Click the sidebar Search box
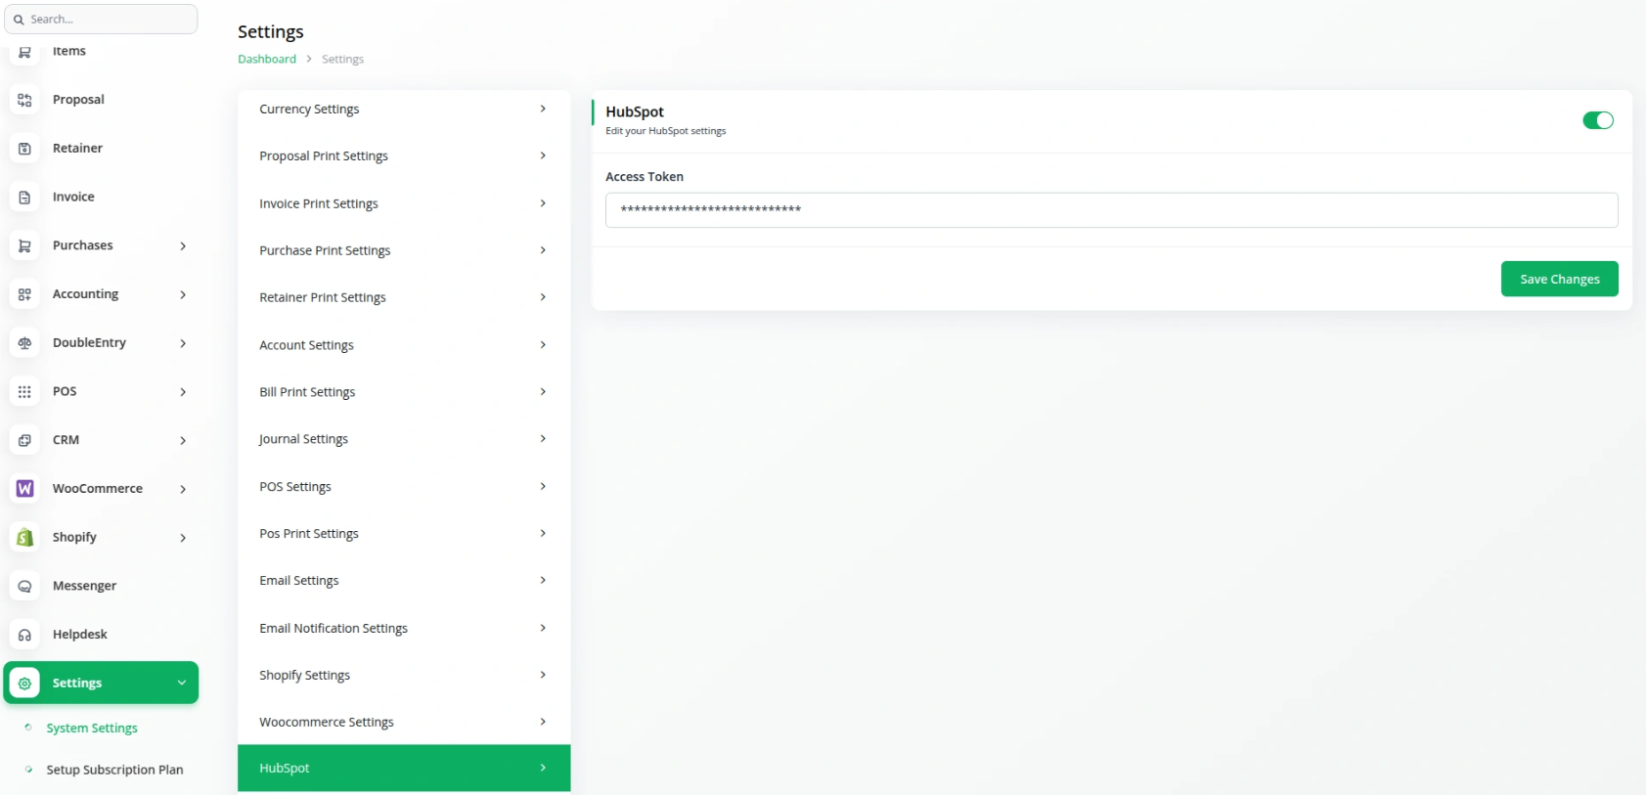 [x=101, y=20]
